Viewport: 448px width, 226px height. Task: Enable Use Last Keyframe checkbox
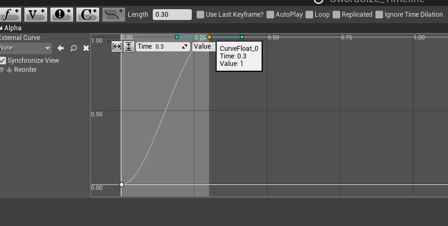click(x=200, y=15)
